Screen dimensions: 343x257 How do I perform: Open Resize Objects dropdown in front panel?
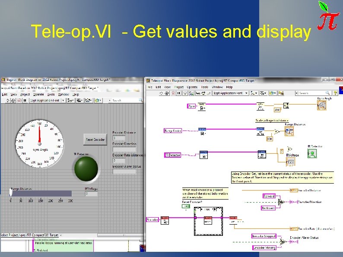point(89,100)
